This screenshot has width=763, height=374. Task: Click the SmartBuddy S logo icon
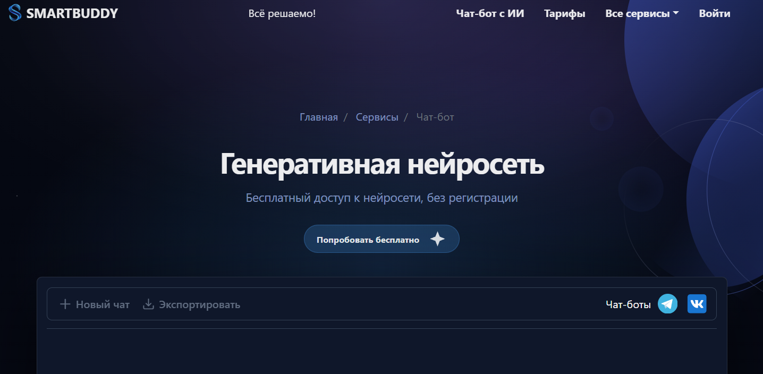click(x=15, y=13)
